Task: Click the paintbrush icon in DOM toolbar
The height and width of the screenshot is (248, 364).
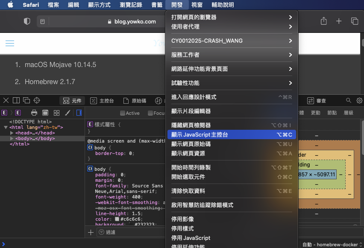Action: tap(68, 113)
